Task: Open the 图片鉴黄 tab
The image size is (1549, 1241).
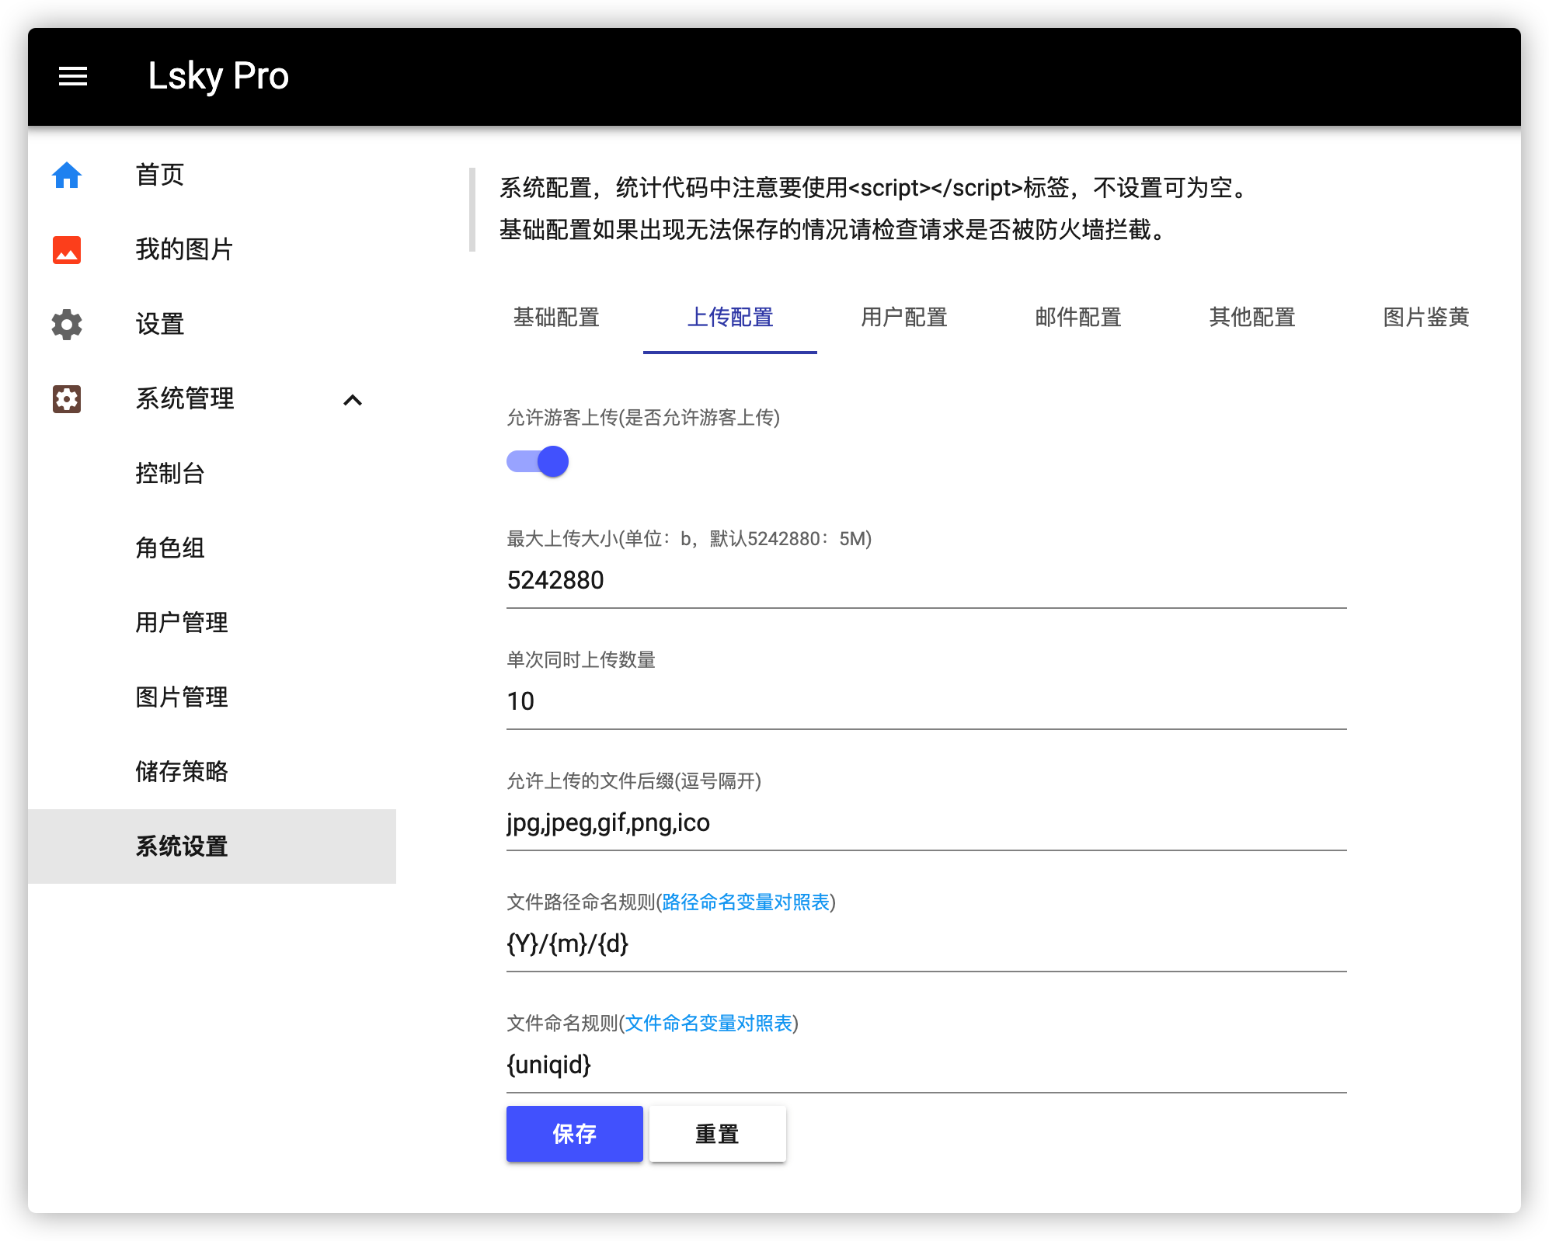Action: click(1426, 318)
